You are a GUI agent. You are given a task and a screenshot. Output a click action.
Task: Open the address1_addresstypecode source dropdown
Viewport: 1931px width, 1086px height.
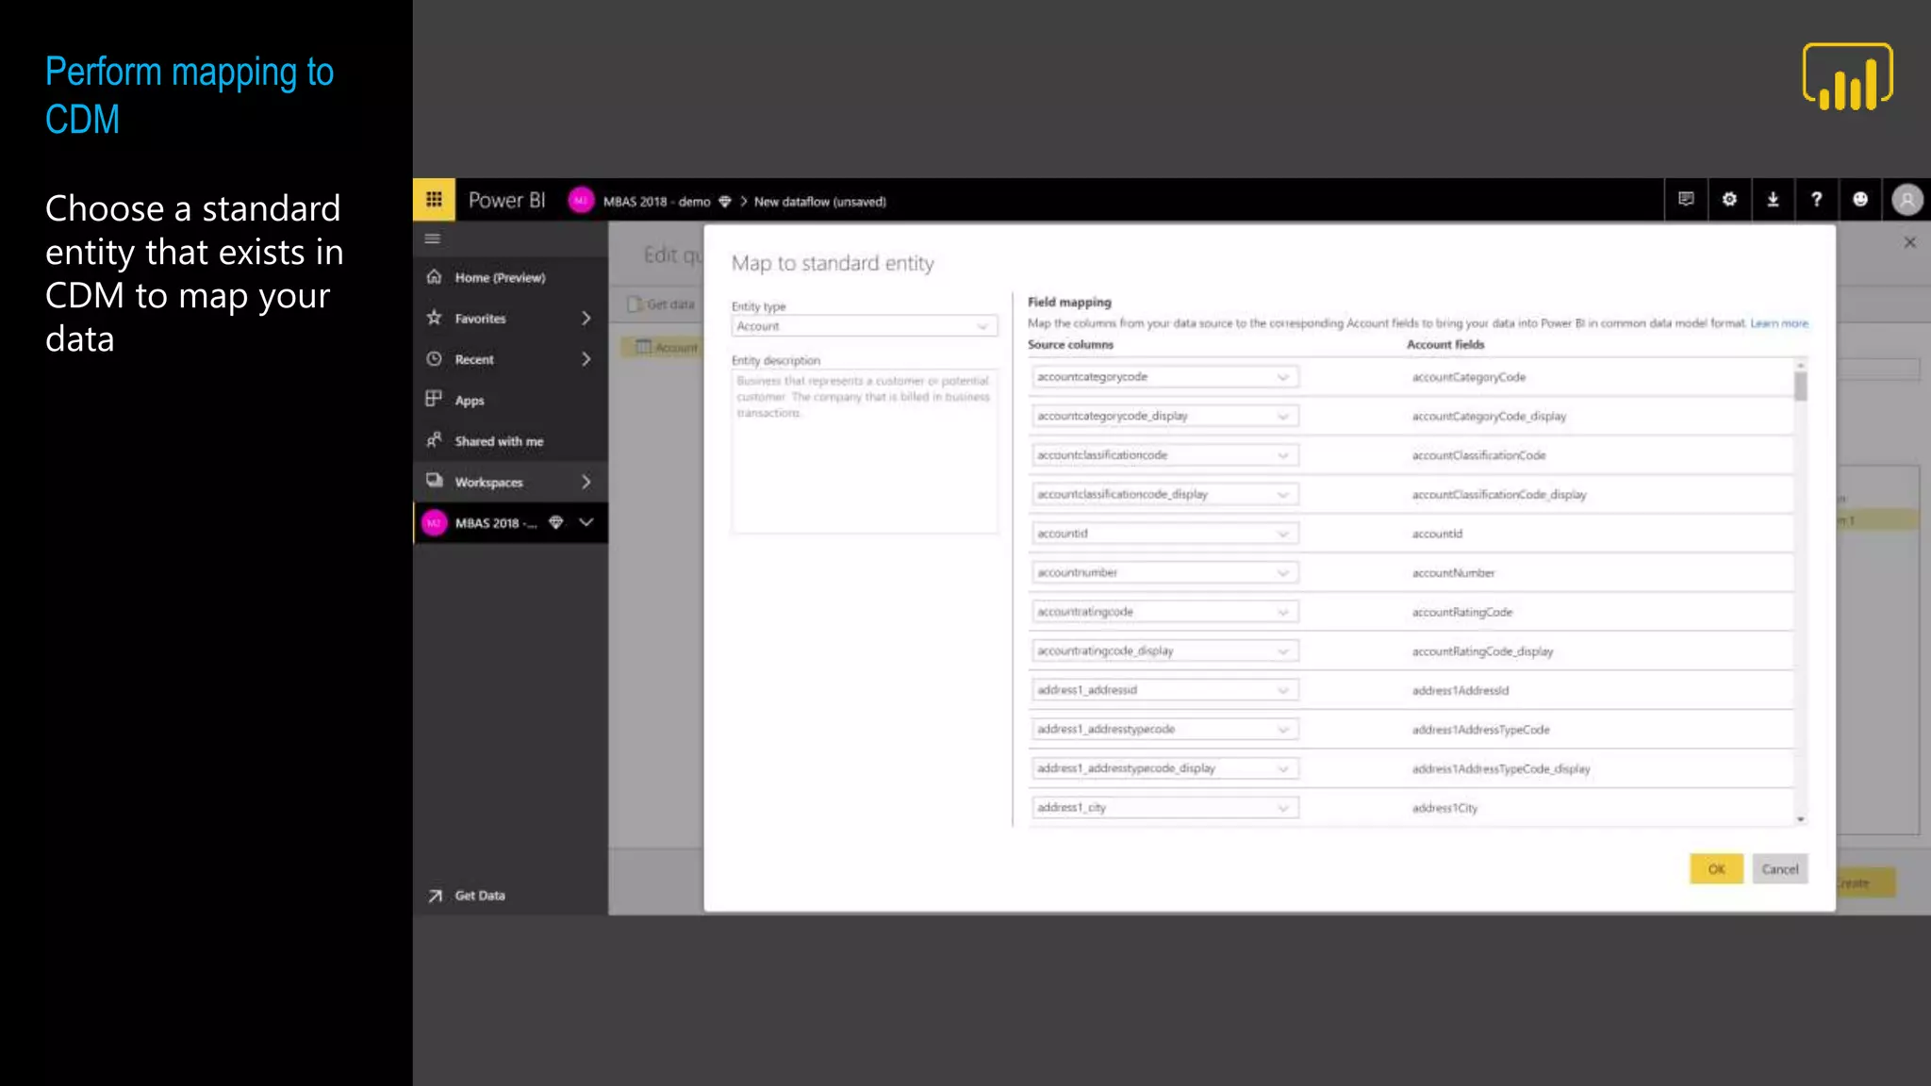point(1164,729)
